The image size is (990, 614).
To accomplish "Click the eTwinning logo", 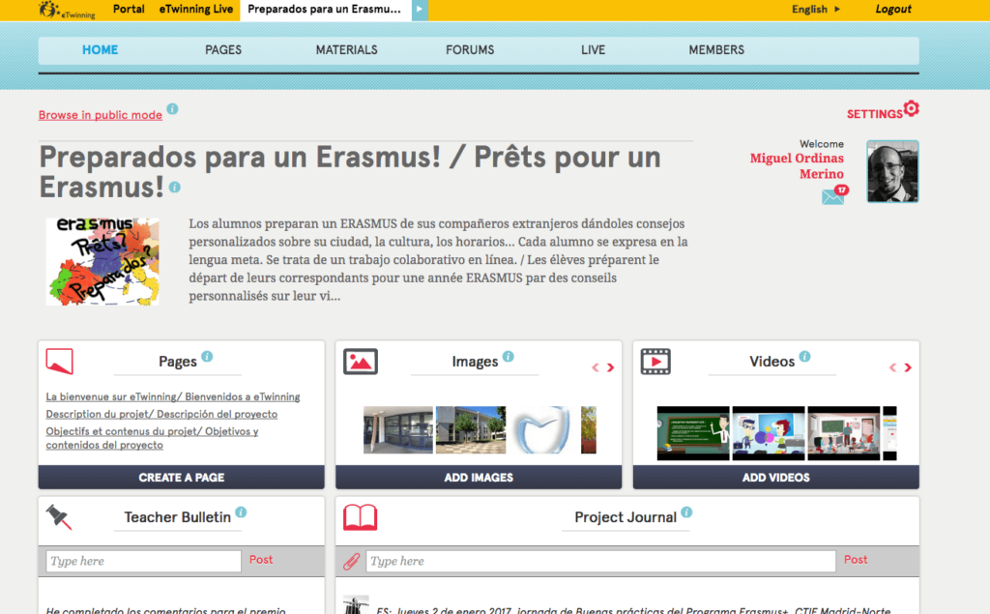I will click(x=67, y=10).
